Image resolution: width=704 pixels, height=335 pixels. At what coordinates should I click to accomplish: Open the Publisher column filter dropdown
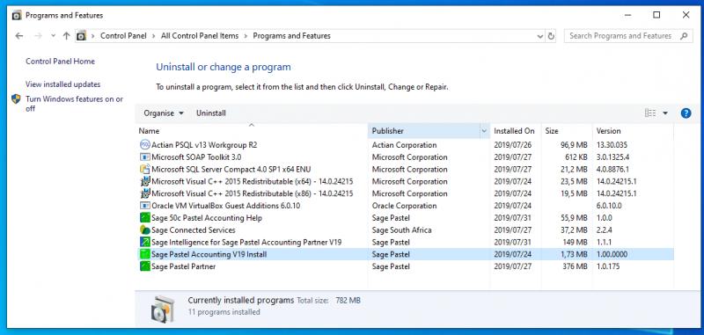pos(484,131)
